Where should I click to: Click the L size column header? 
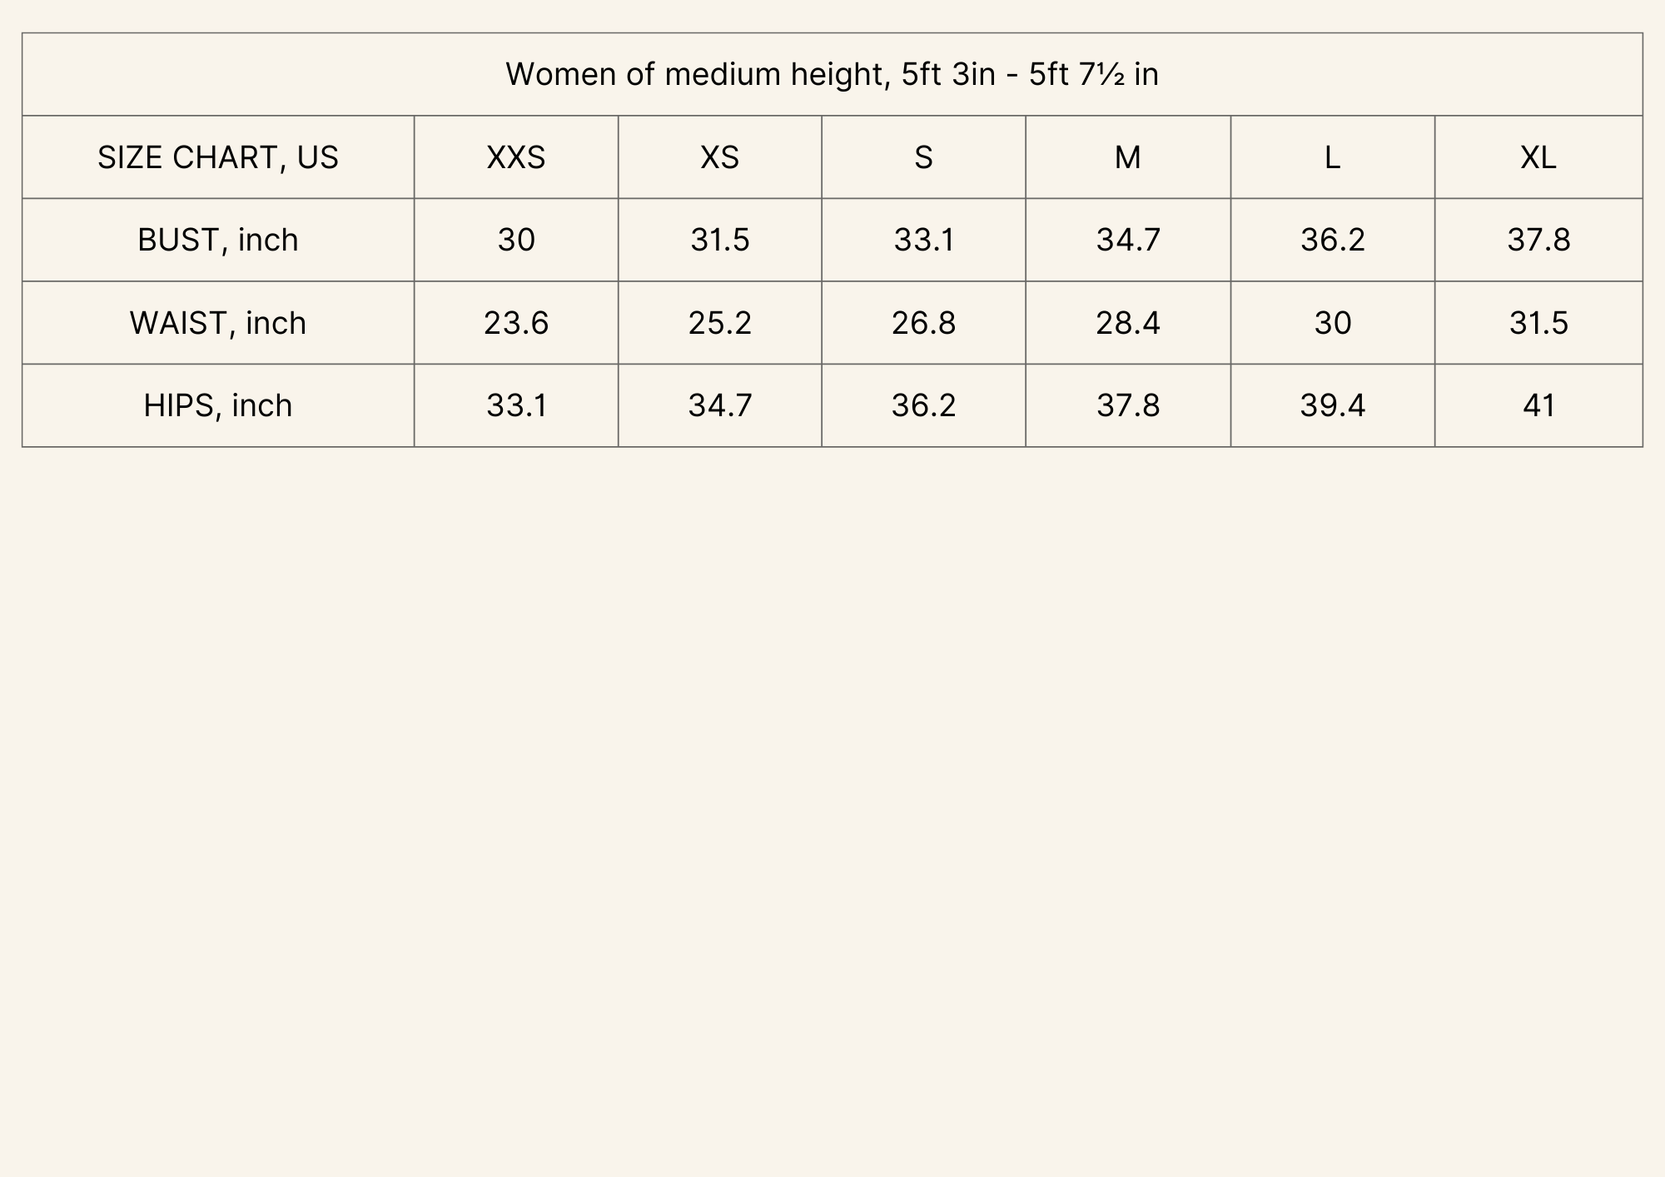pyautogui.click(x=1332, y=157)
